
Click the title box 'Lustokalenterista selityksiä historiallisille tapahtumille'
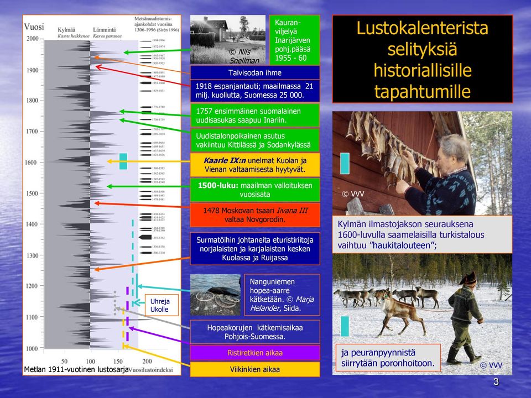[422, 59]
